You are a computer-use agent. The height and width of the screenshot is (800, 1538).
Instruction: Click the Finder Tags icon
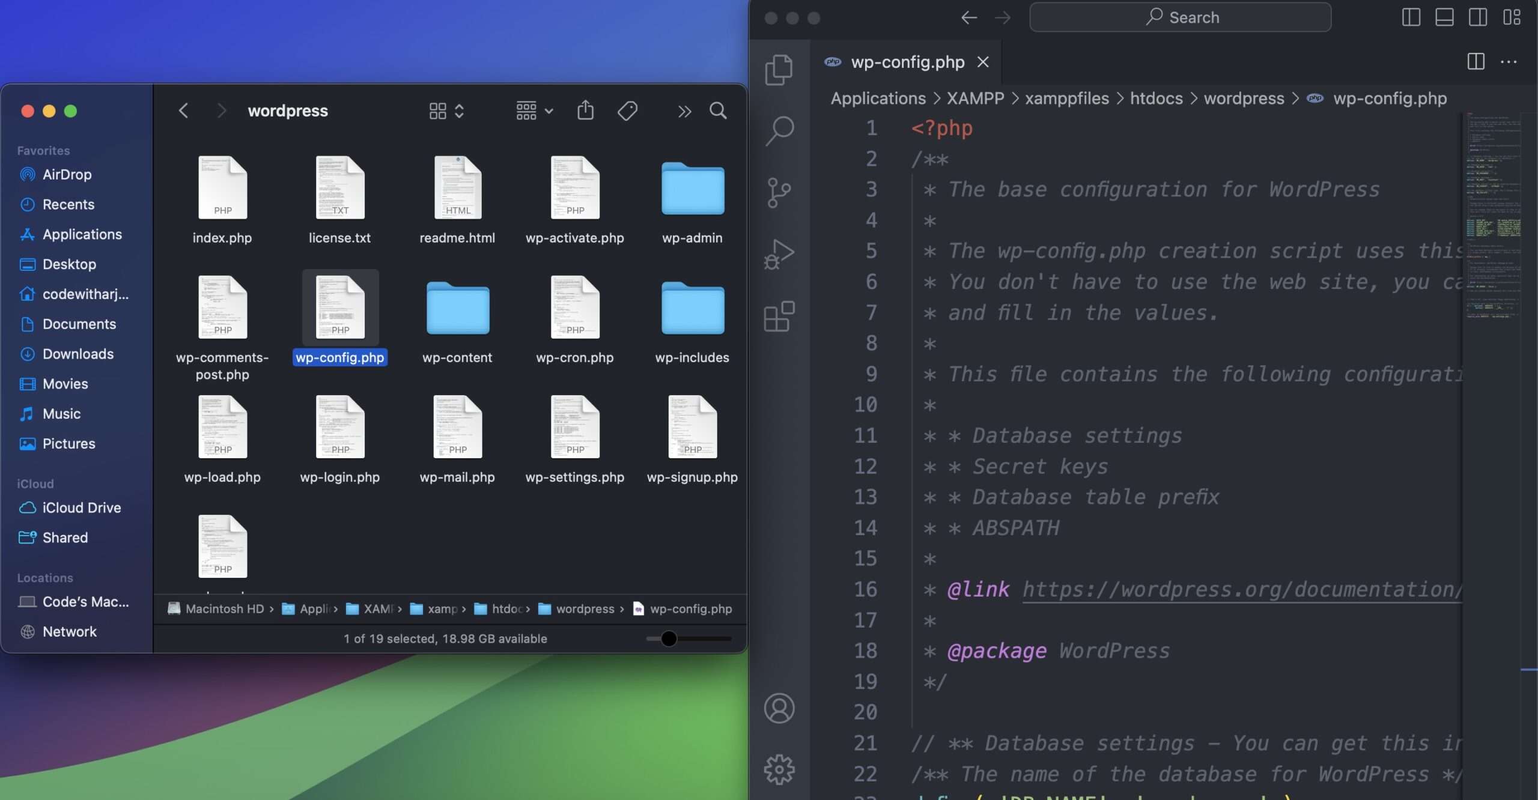coord(627,111)
